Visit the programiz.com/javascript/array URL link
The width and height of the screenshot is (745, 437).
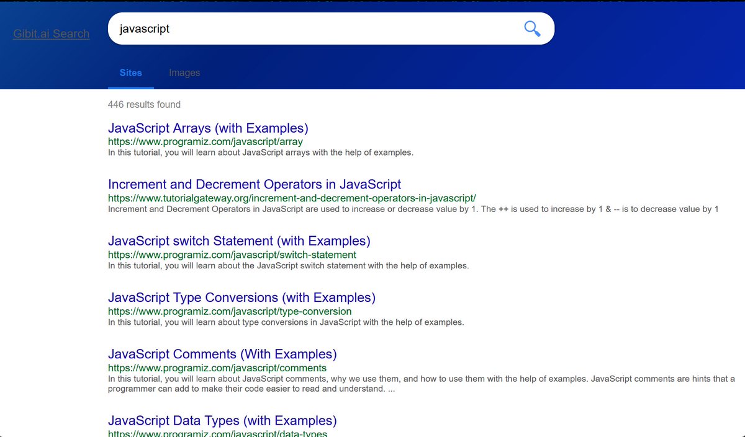click(205, 141)
